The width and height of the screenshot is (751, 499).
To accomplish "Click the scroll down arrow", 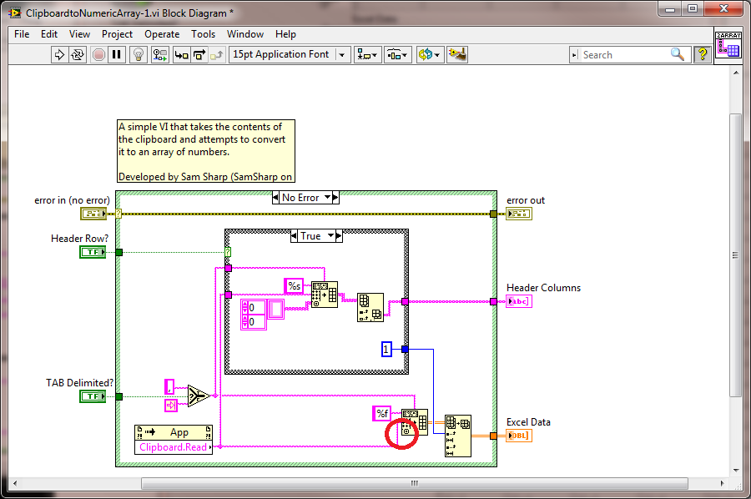I will tap(736, 471).
